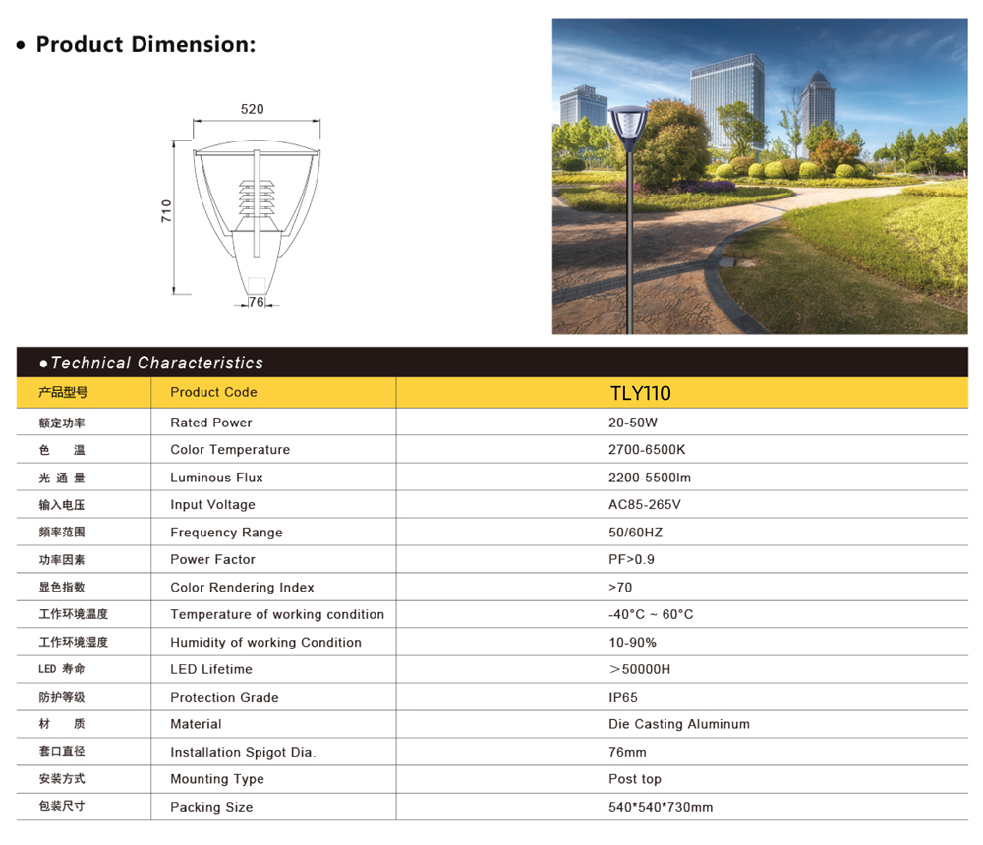Click the Color Rendering Index label

click(x=243, y=588)
